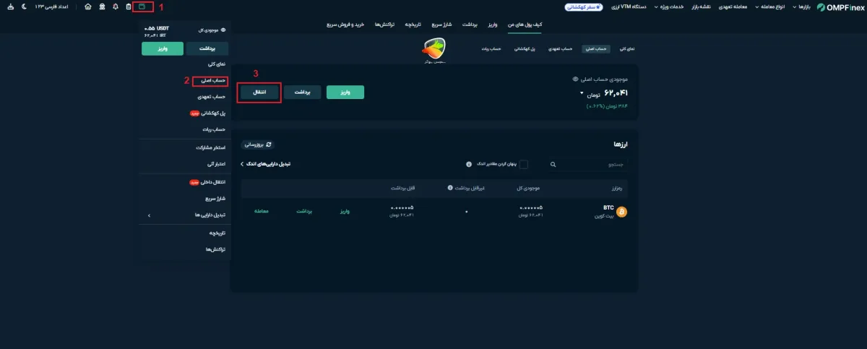Switch to the شارژ سریع tab
This screenshot has height=349, width=867.
(441, 24)
